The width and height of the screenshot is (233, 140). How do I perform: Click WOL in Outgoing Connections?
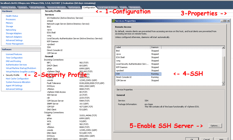(49, 121)
